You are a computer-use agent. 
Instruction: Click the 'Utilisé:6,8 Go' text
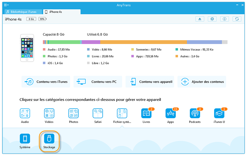click(97, 34)
